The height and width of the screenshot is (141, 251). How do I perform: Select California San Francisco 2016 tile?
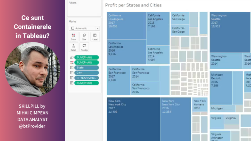point(145,88)
